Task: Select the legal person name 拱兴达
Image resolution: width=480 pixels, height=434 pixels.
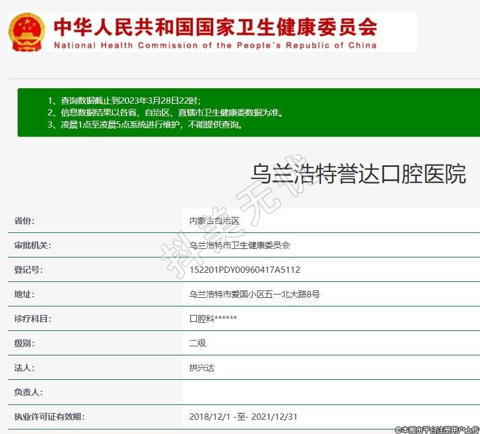Action: tap(202, 368)
